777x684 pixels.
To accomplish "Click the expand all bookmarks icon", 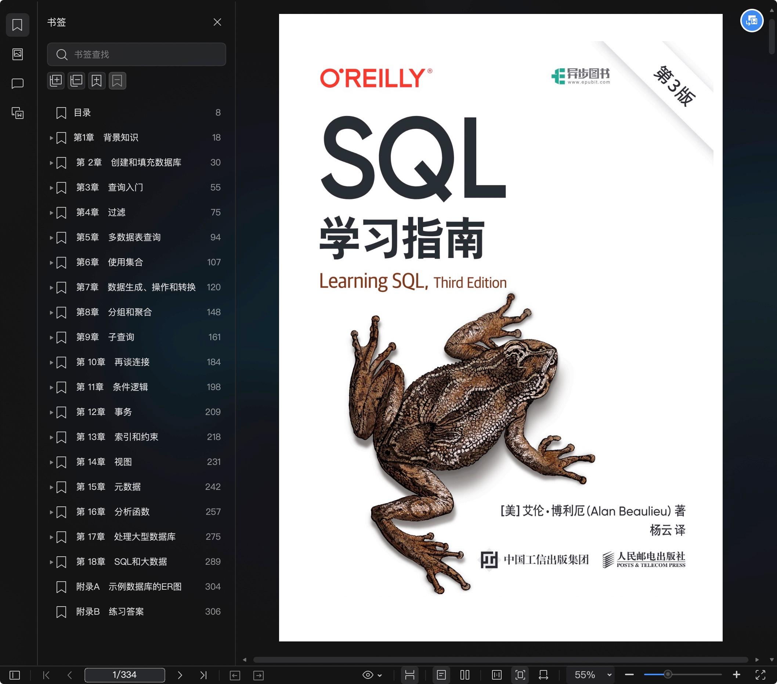I will tap(56, 80).
